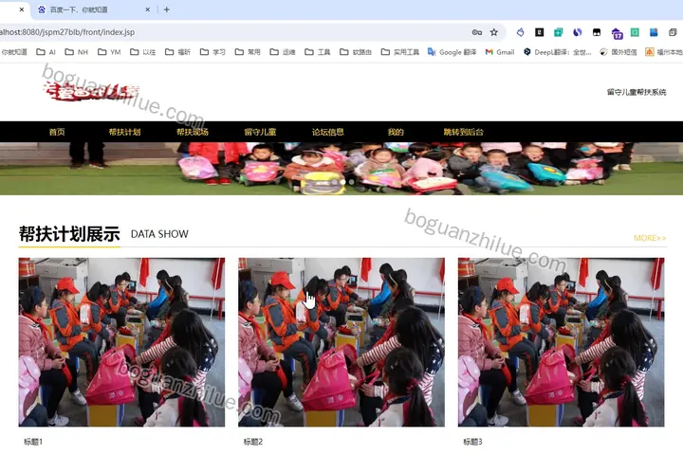Open the green square extension icon

[x=635, y=32]
